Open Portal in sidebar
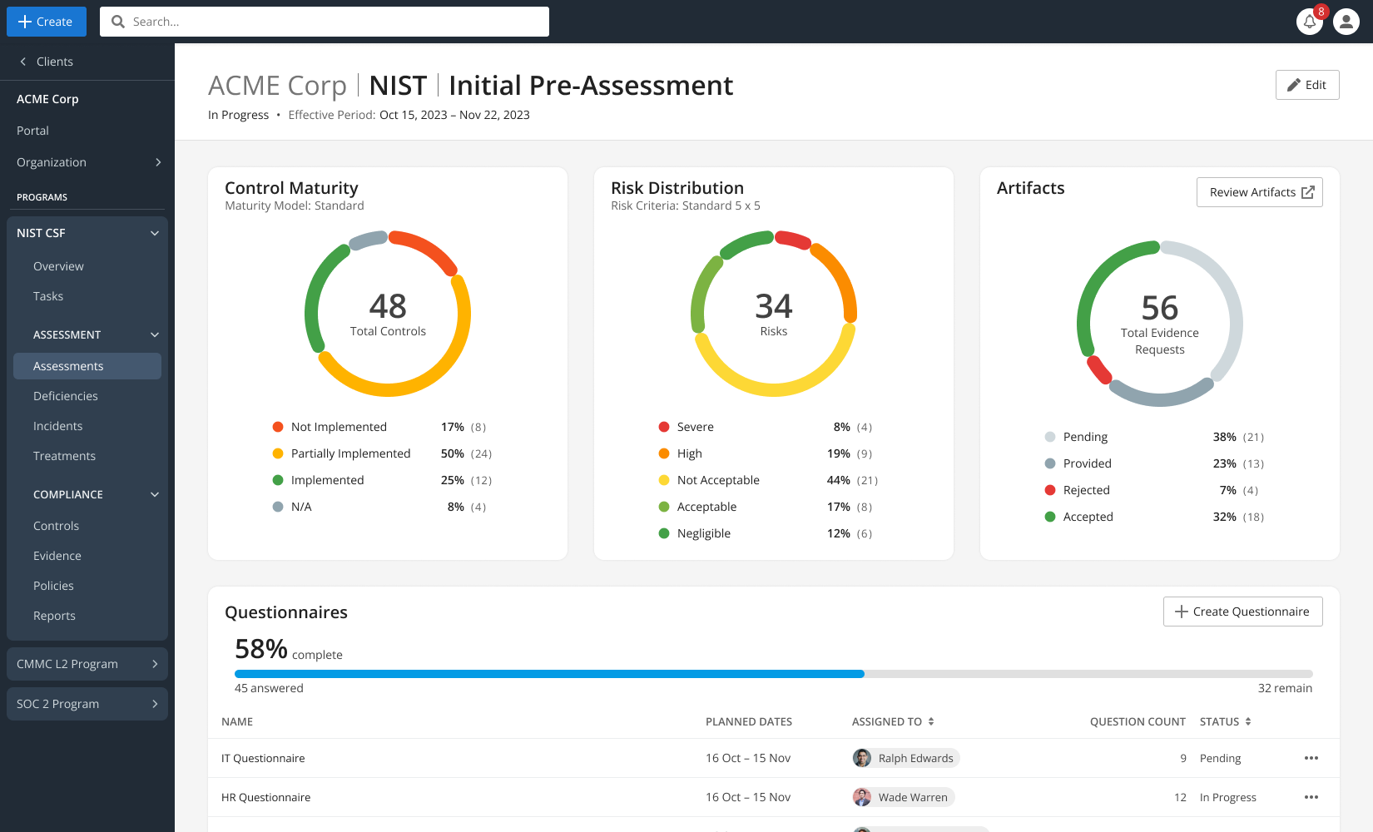The image size is (1373, 832). coord(32,131)
